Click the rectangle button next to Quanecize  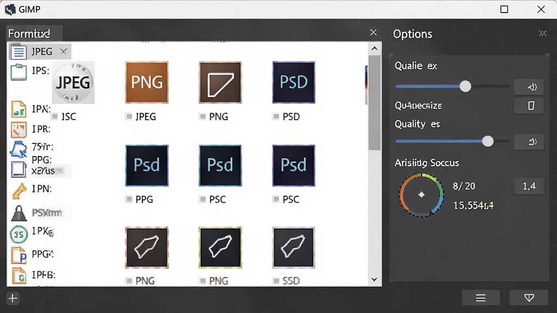pos(529,106)
